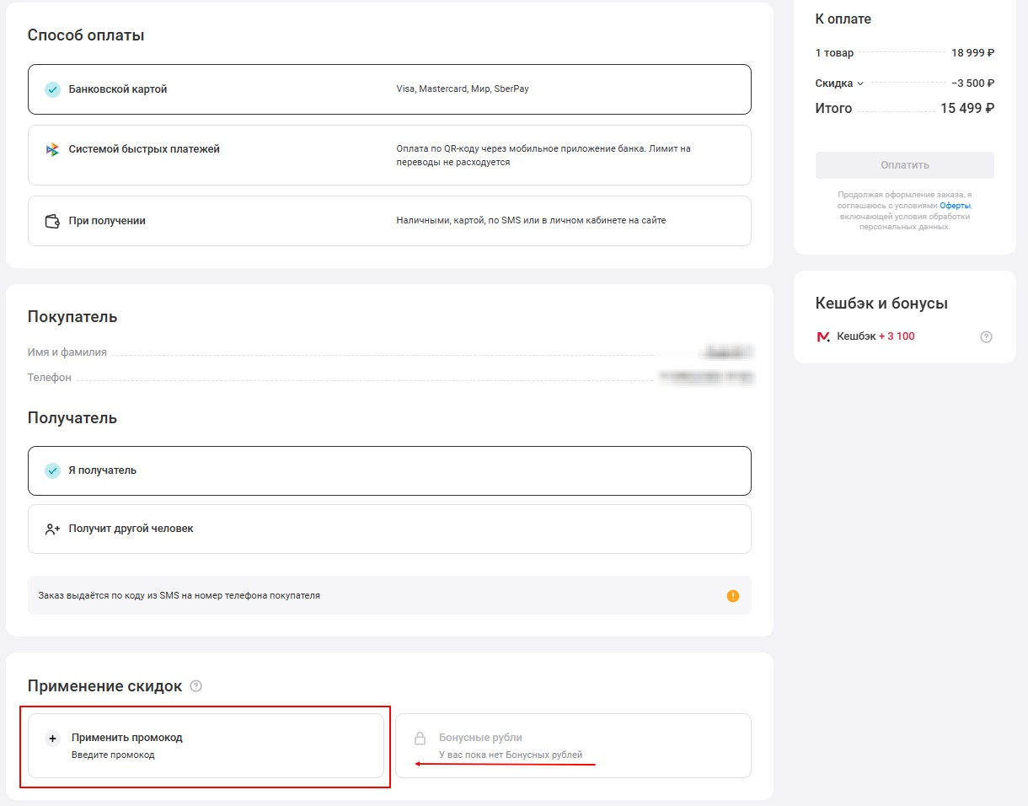Click the red M cashback logo
The height and width of the screenshot is (806, 1028).
[823, 337]
